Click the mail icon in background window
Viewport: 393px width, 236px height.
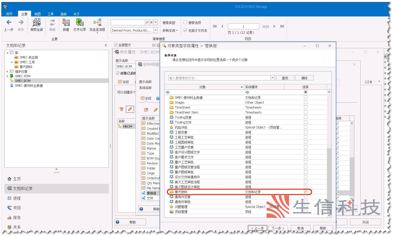367,82
